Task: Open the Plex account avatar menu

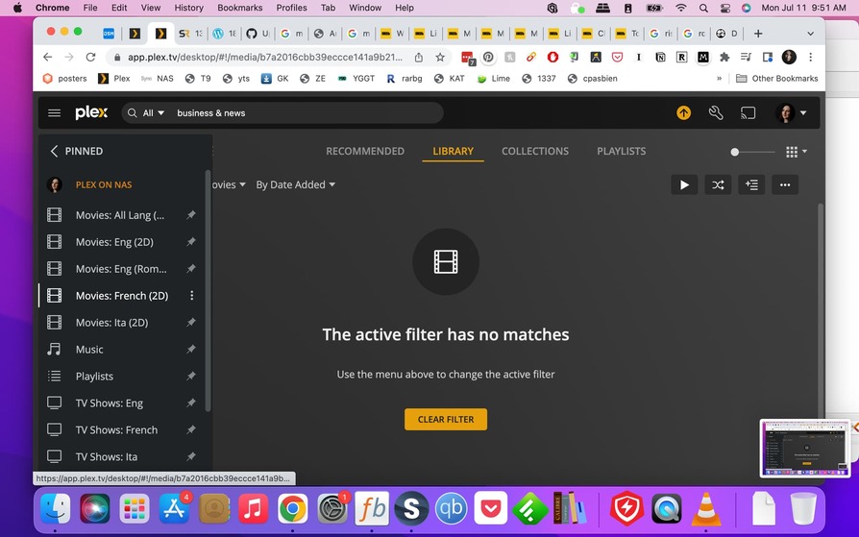Action: (x=791, y=113)
